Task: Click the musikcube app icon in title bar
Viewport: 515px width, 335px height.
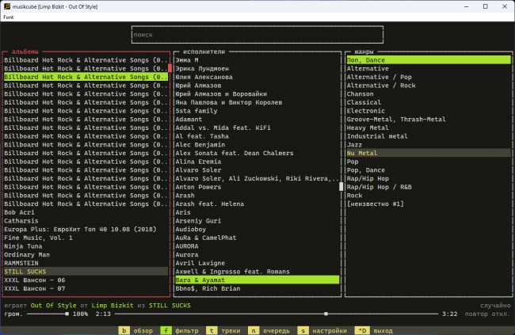Action: [x=7, y=6]
